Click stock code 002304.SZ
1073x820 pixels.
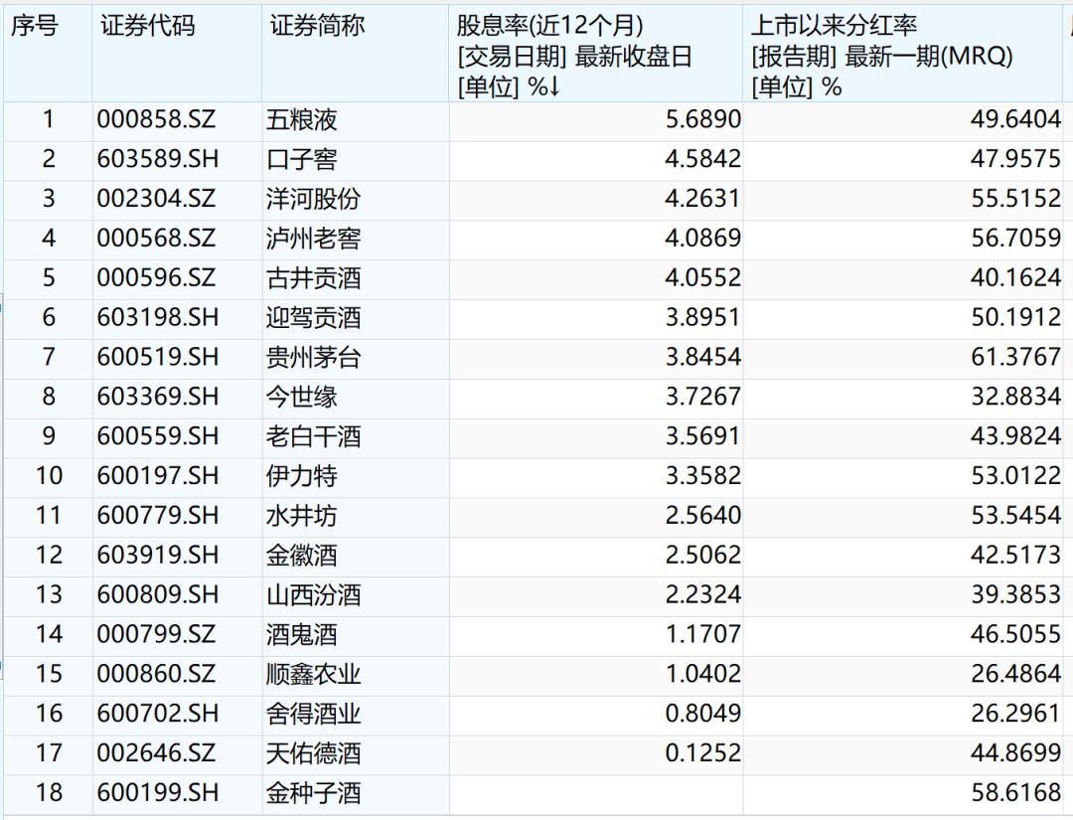(x=156, y=199)
